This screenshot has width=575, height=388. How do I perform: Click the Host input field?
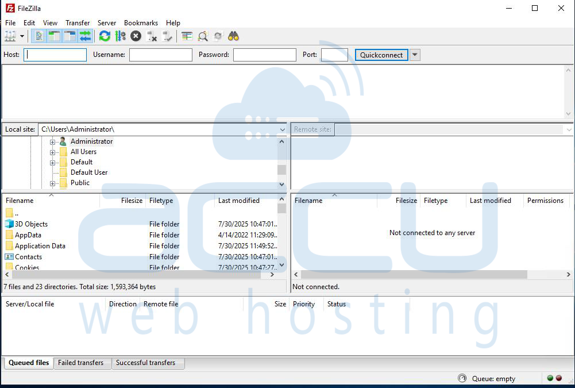click(x=55, y=55)
